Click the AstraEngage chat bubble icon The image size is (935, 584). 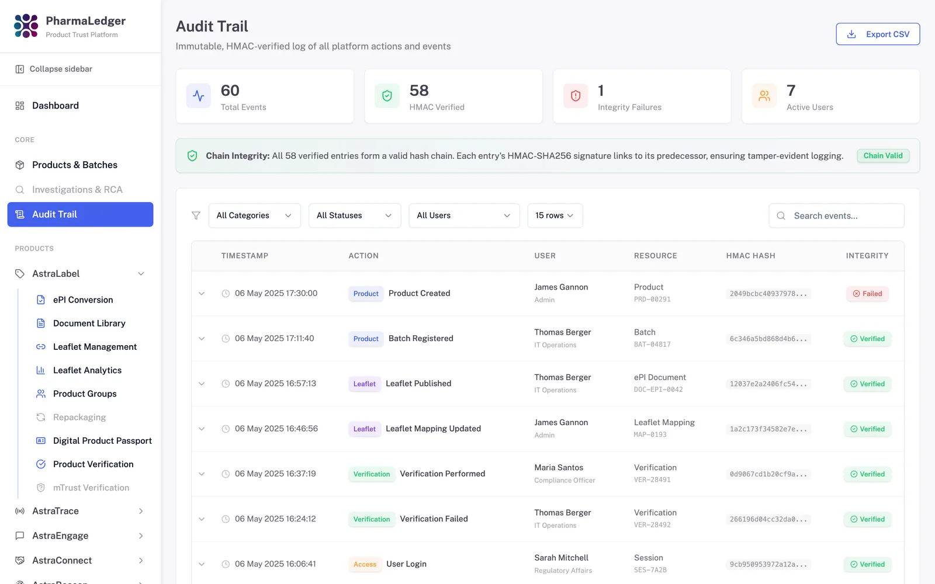coord(20,536)
